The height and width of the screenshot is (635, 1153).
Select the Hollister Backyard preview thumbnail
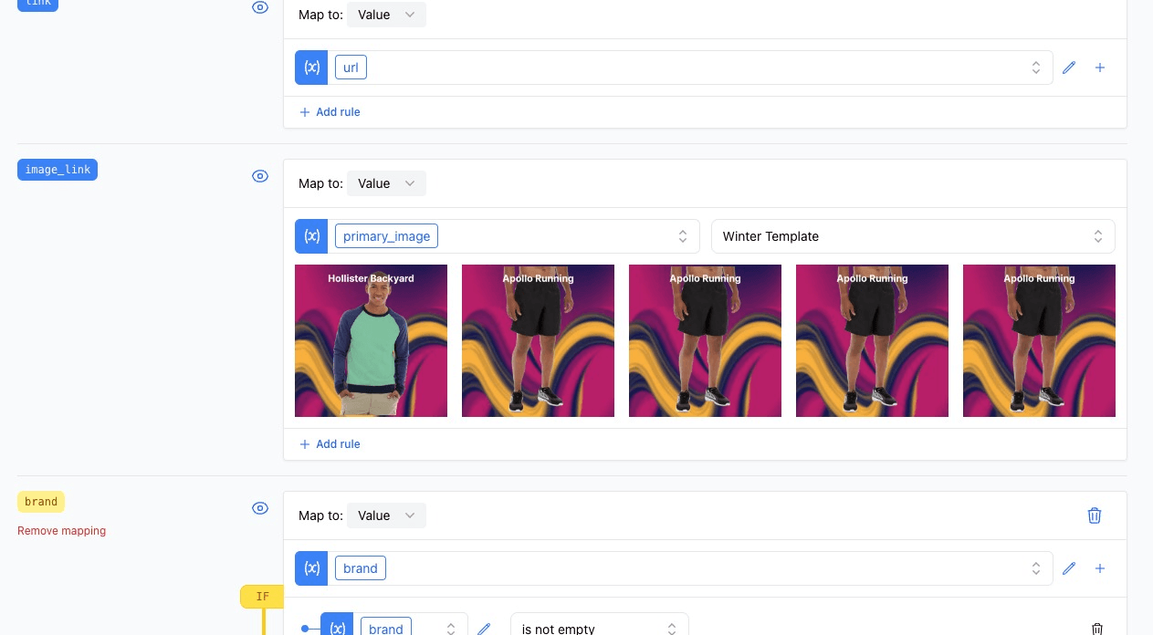[371, 340]
